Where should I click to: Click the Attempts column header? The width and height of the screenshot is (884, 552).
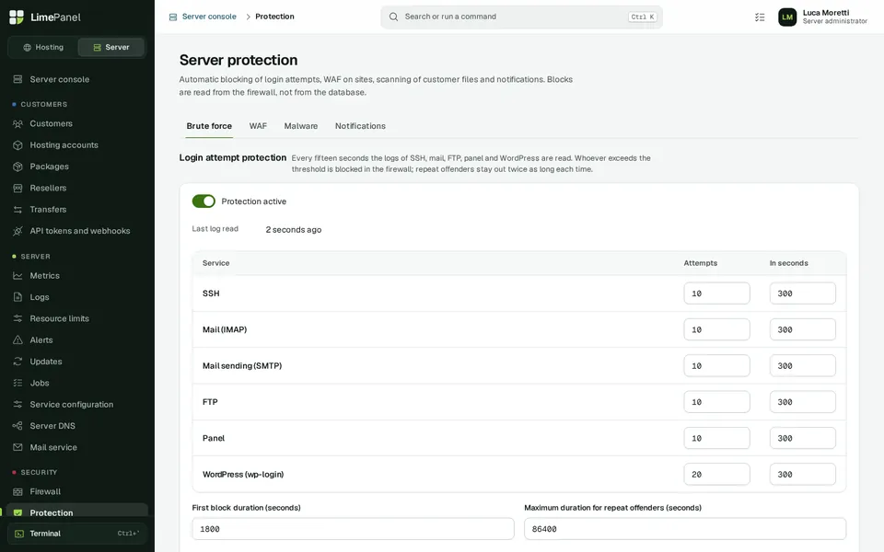(700, 263)
